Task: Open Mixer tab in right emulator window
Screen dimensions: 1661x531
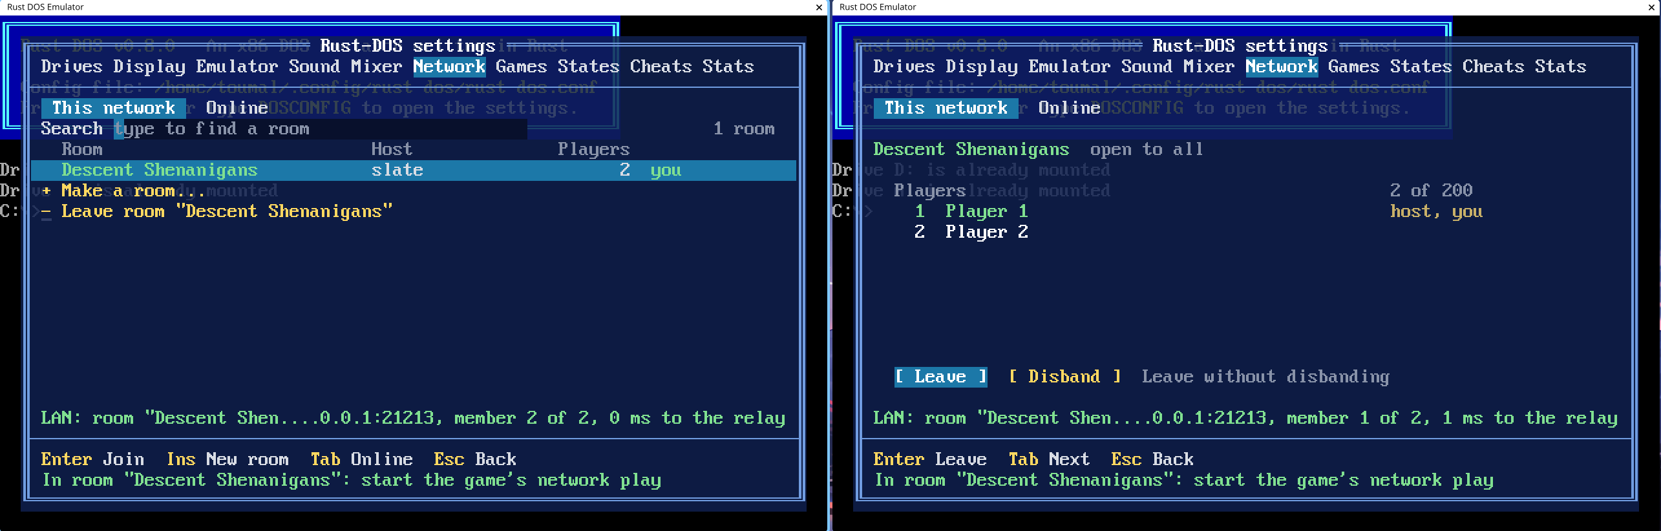Action: tap(1209, 67)
